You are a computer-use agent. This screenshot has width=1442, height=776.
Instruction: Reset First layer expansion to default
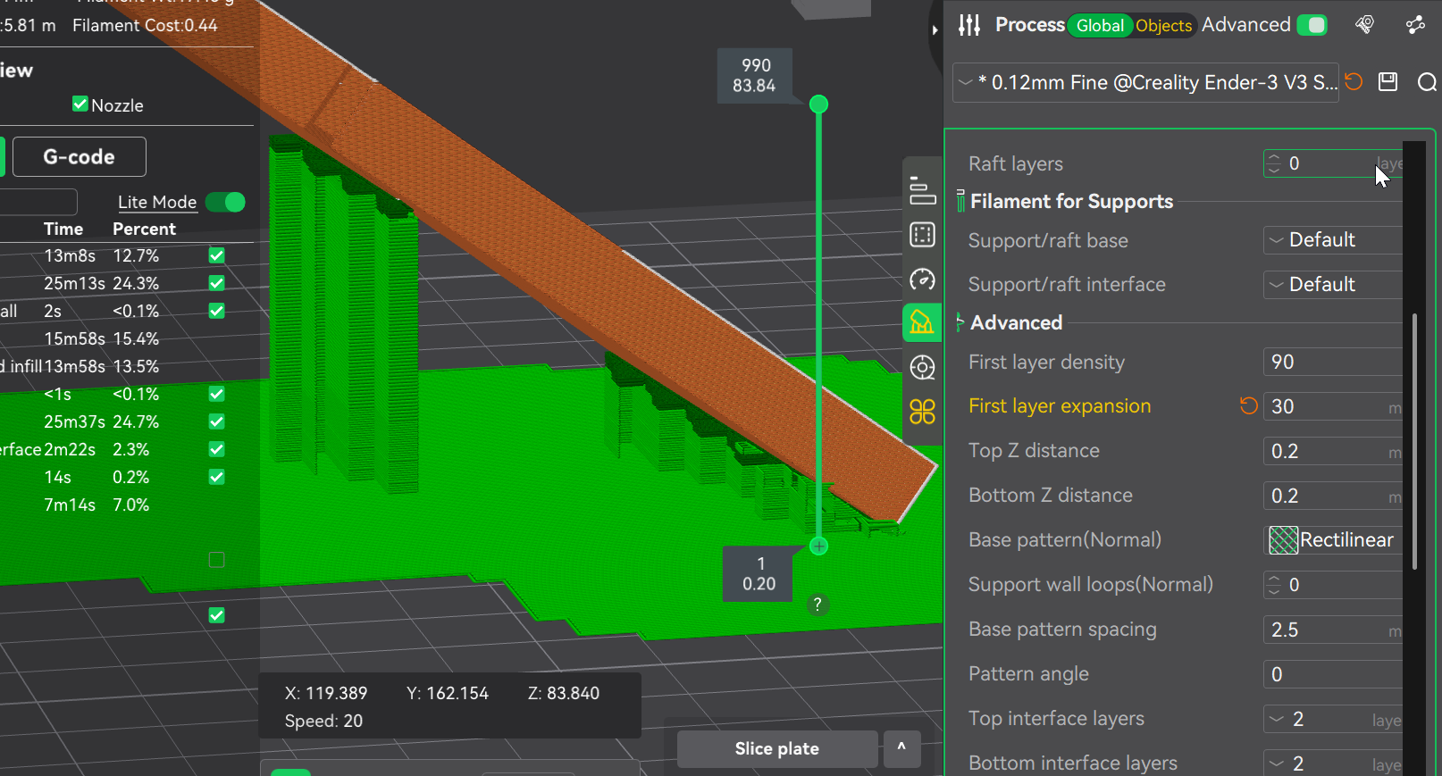click(1248, 406)
